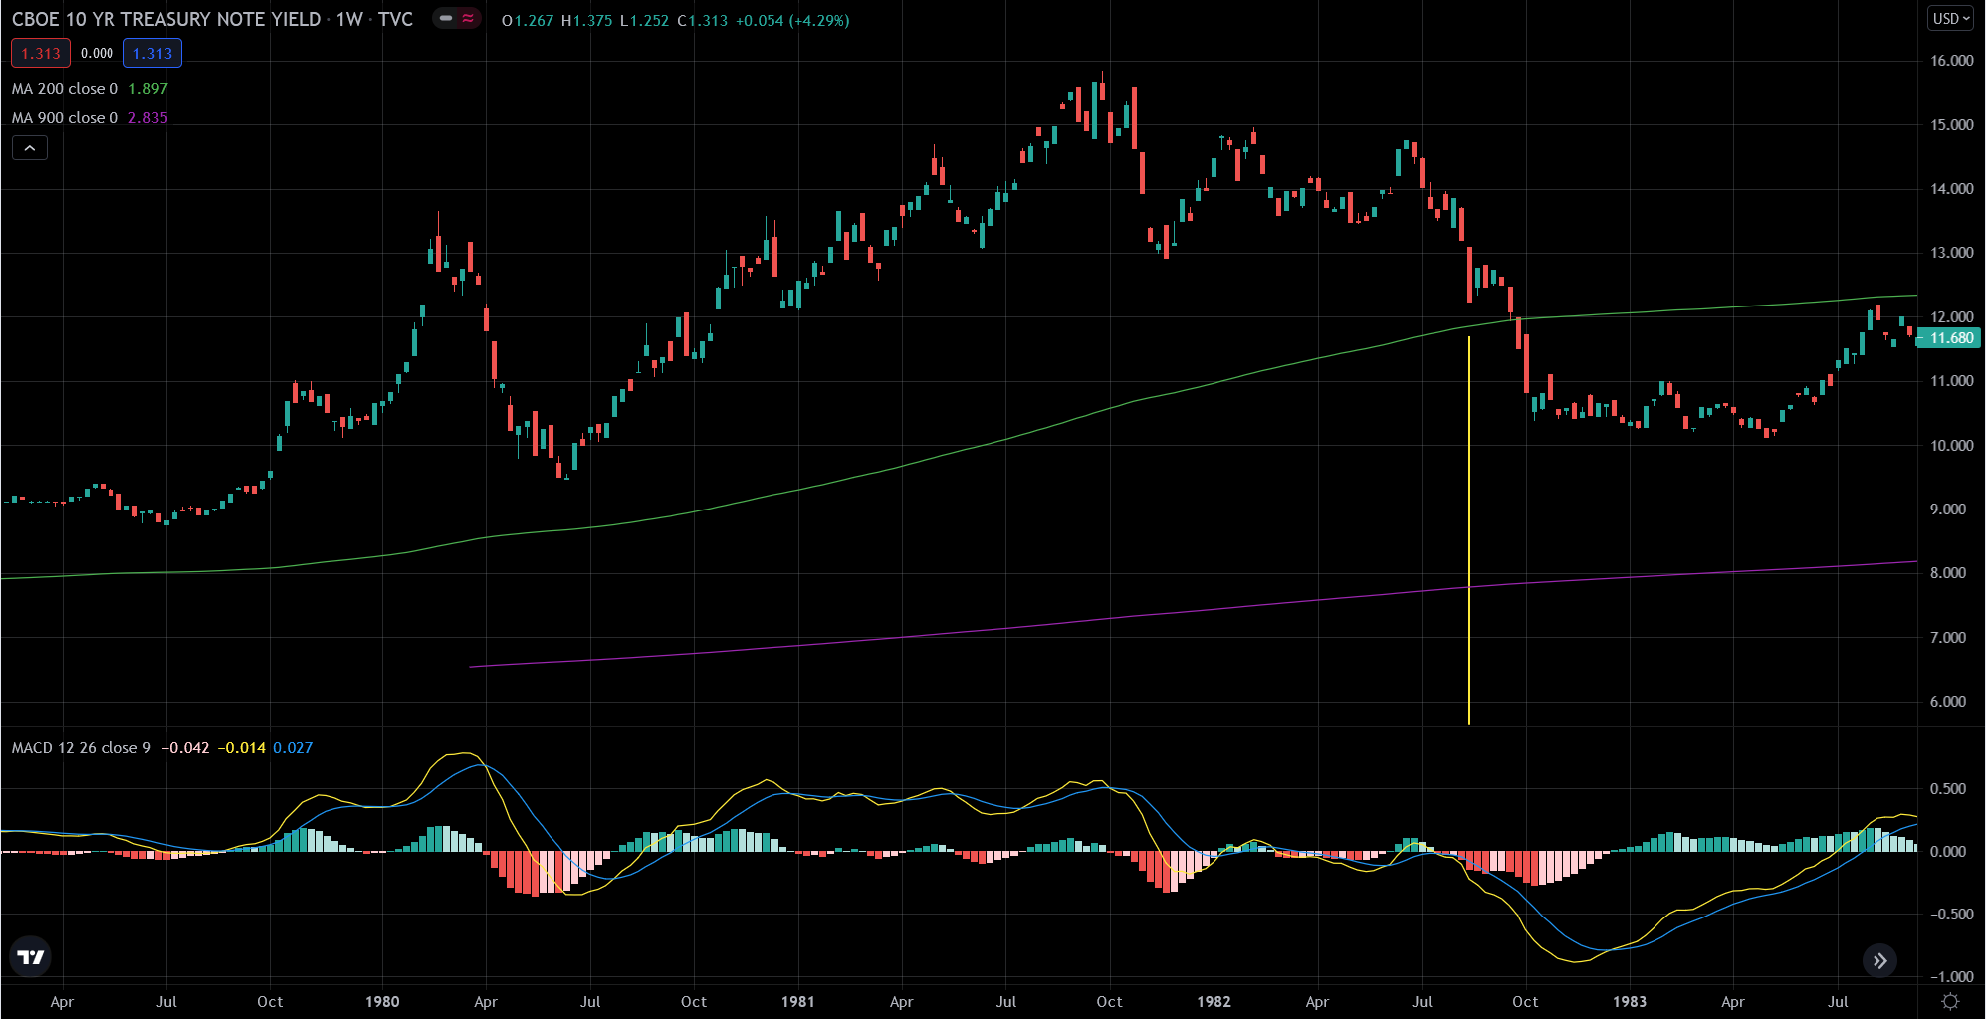Viewport: 1986px width, 1019px height.
Task: Click the MACD signal value 0.027
Action: (293, 748)
